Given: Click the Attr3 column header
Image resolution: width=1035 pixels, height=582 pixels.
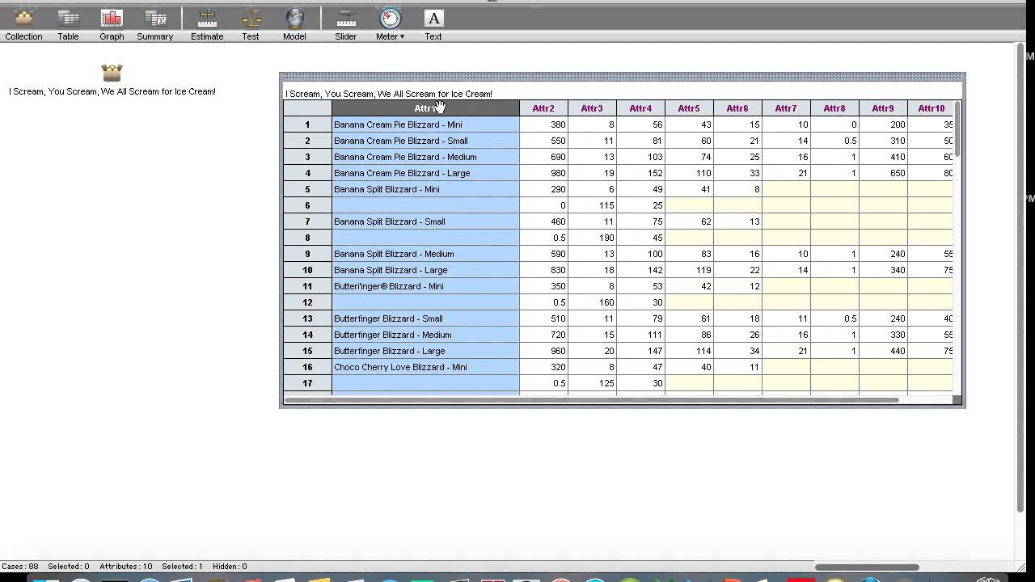Looking at the screenshot, I should tap(592, 108).
